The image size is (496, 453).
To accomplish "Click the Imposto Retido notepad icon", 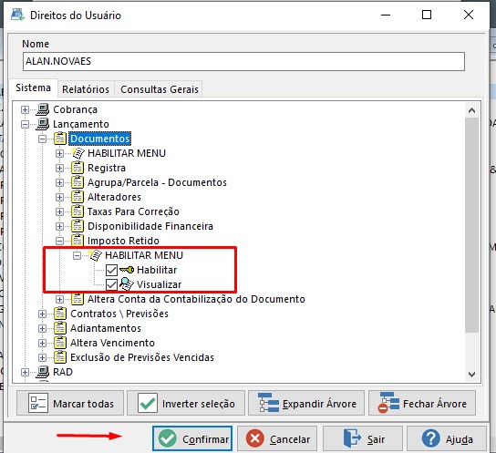I will click(77, 241).
